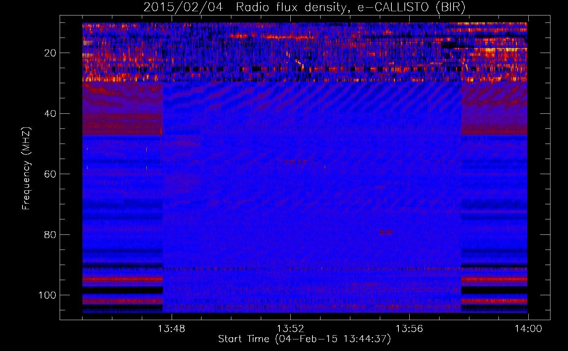This screenshot has height=351, width=568.
Task: Click the '13:56' time tick label
Action: click(409, 329)
